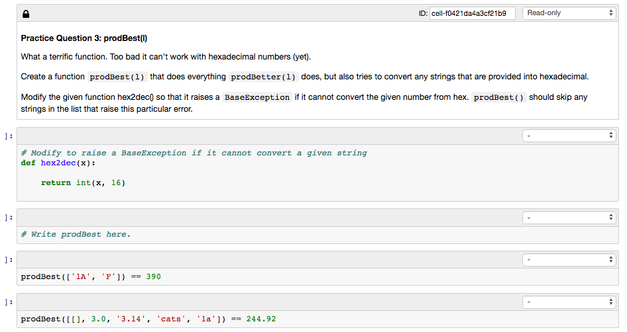This screenshot has width=627, height=332.
Task: Open the cell type dropdown above the hex2dec code cell
Action: (569, 136)
